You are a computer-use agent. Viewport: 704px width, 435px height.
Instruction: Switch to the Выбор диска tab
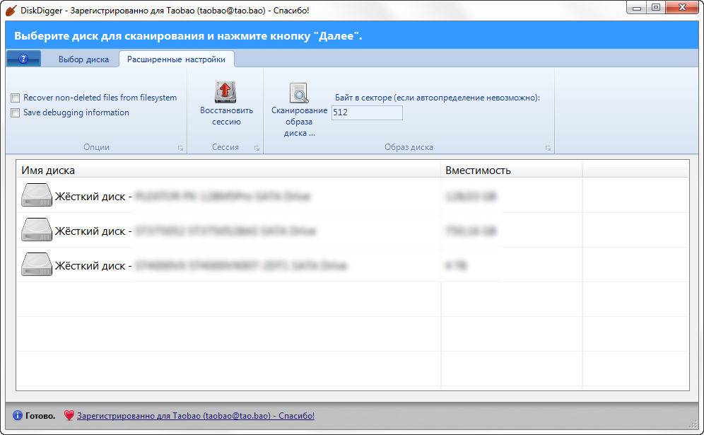click(x=83, y=59)
